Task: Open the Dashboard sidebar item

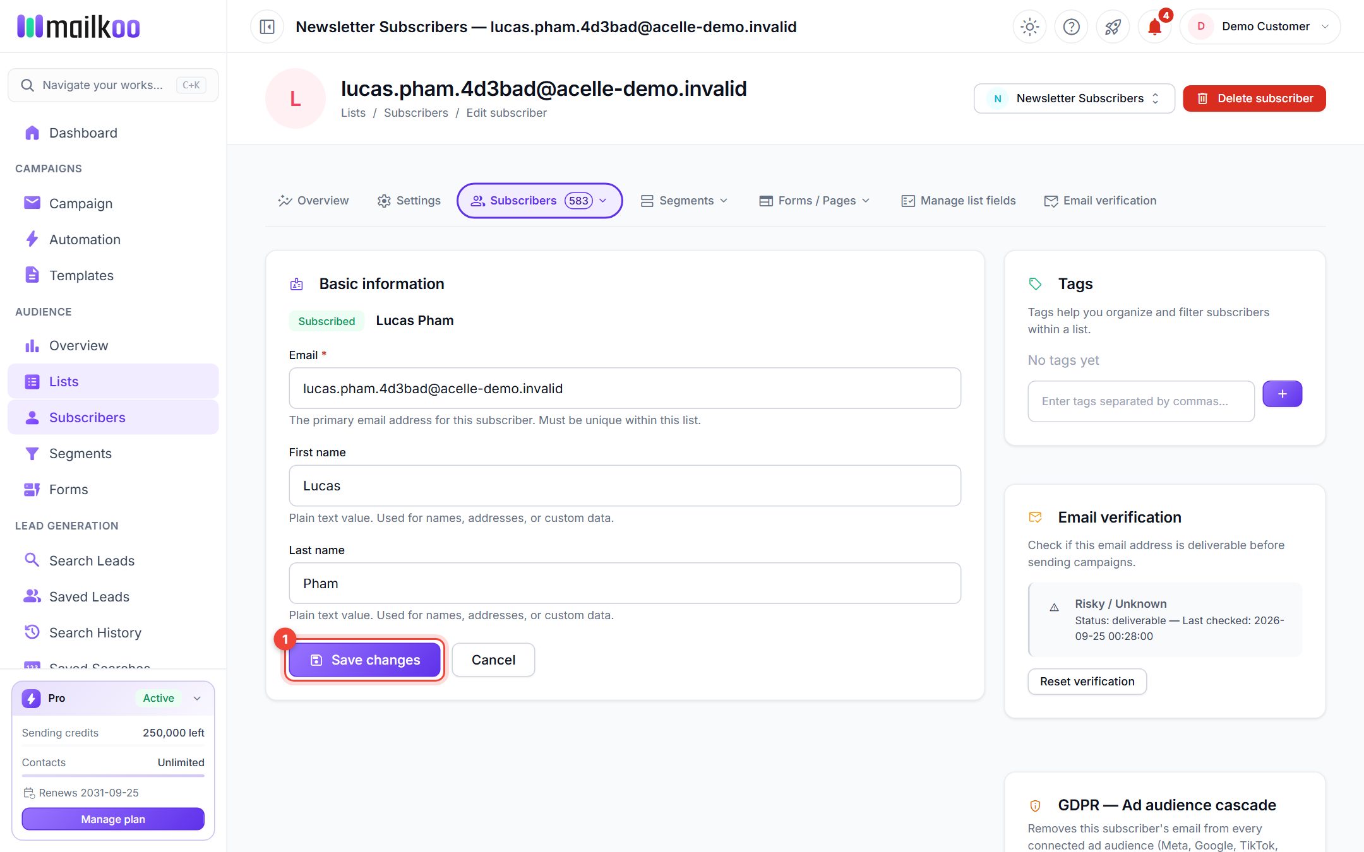Action: [113, 133]
